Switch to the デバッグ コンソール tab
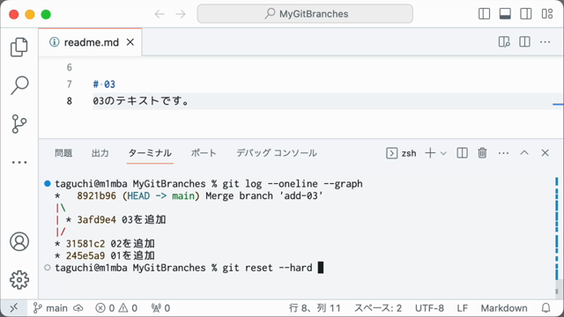564x317 pixels. 277,153
